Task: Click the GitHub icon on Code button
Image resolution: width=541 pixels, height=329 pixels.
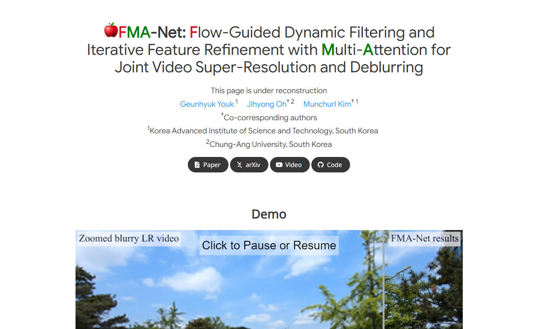Action: point(320,165)
